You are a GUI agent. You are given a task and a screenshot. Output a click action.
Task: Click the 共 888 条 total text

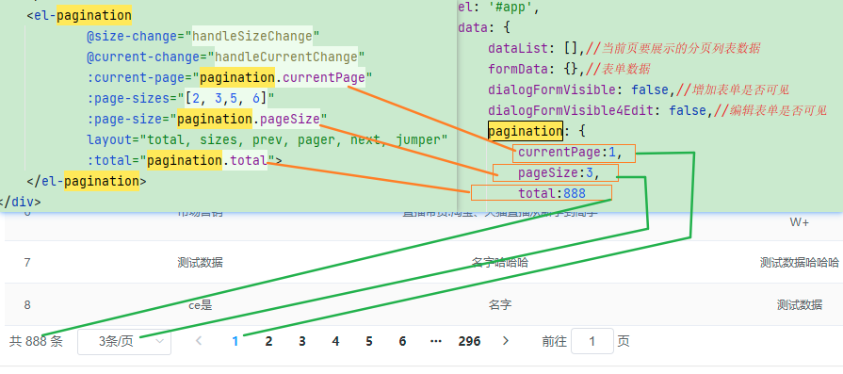tap(36, 341)
